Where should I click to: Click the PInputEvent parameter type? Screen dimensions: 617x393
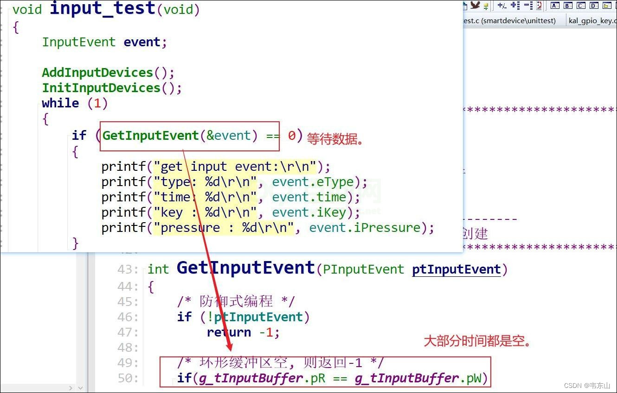tap(363, 269)
